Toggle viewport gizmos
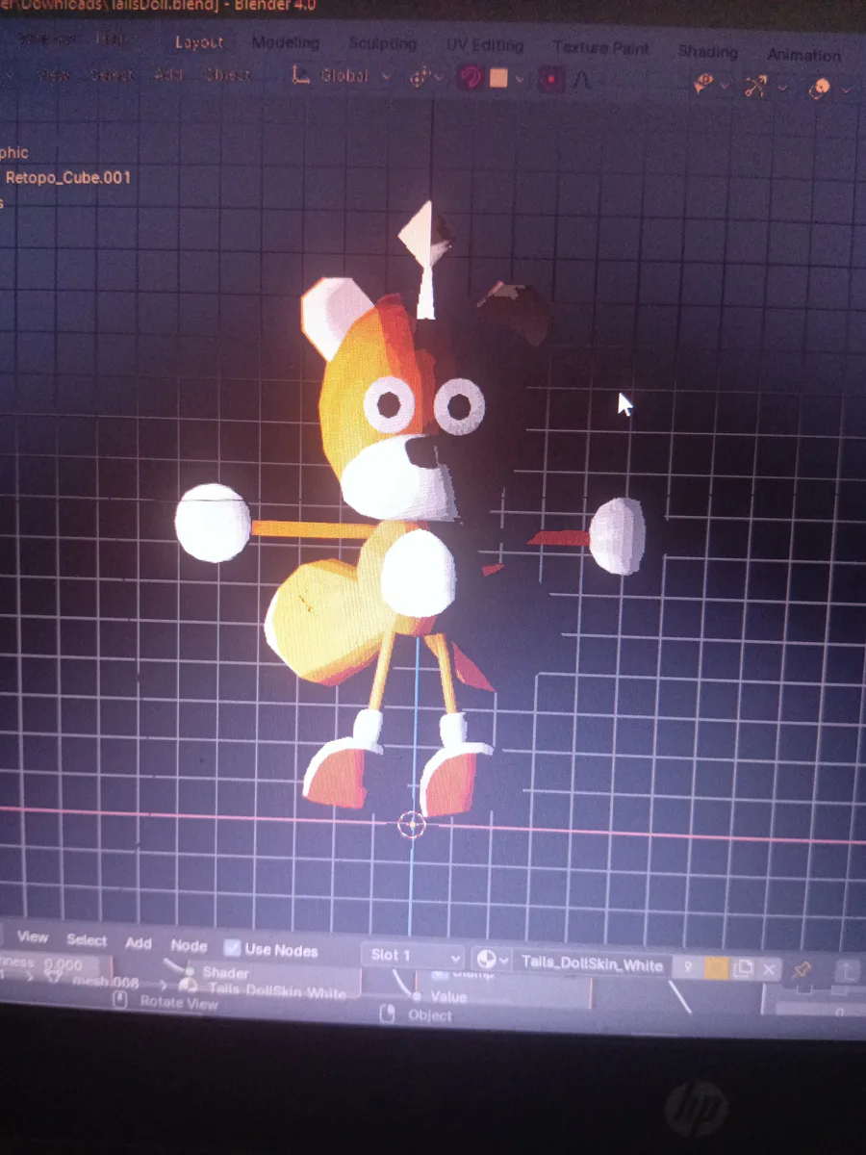 click(x=755, y=88)
